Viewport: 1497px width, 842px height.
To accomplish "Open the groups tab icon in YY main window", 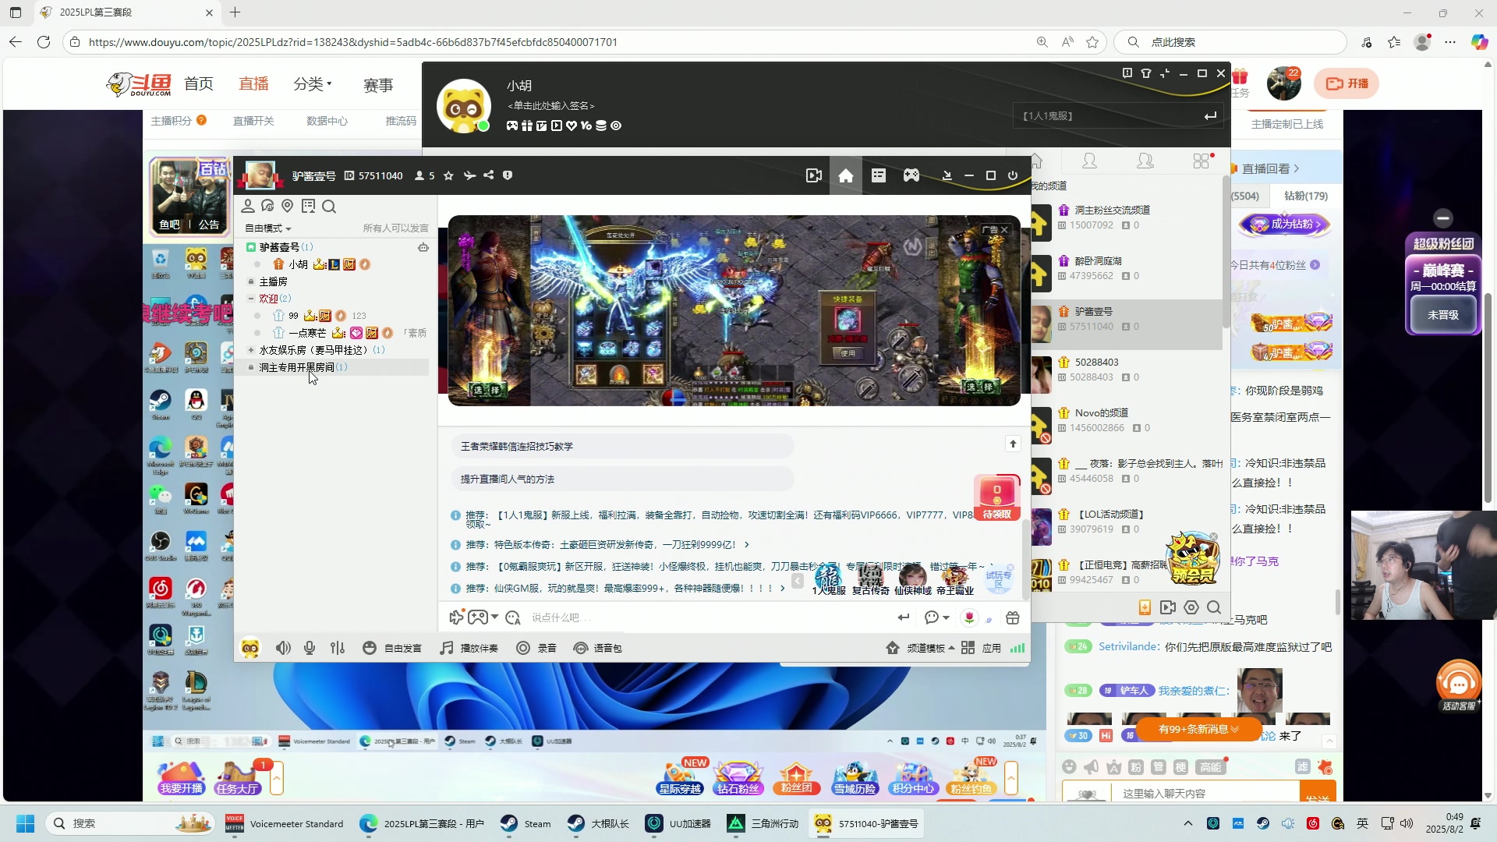I will pos(1145,161).
